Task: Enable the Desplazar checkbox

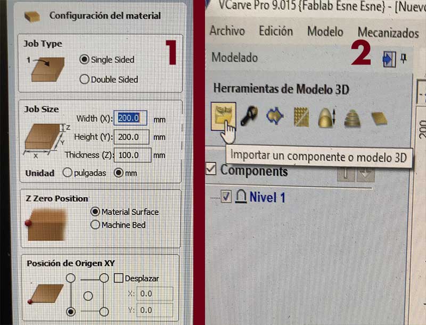Action: click(118, 278)
